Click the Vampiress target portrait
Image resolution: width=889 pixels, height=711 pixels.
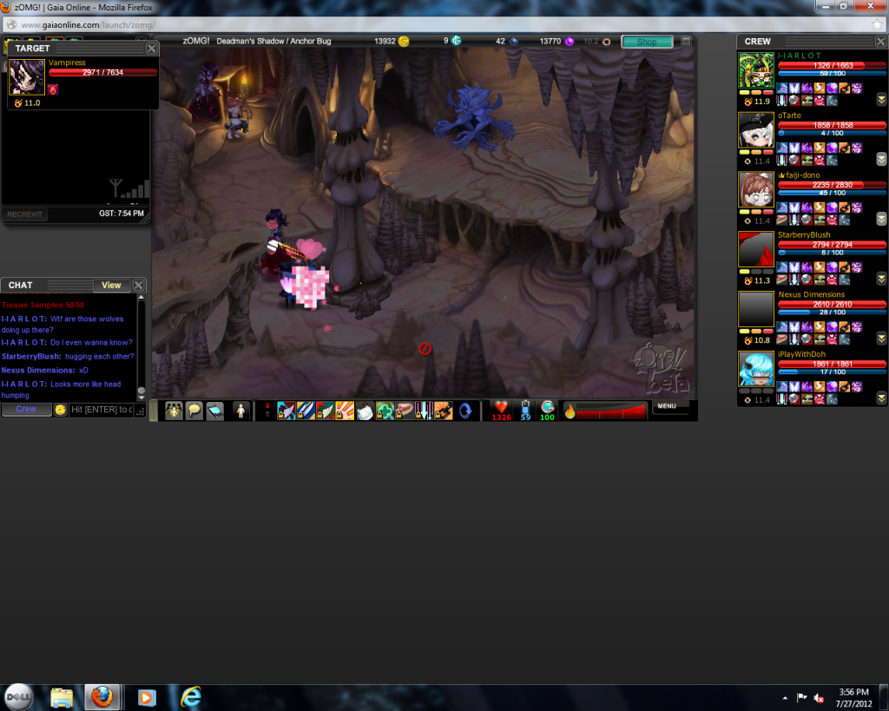pyautogui.click(x=27, y=76)
